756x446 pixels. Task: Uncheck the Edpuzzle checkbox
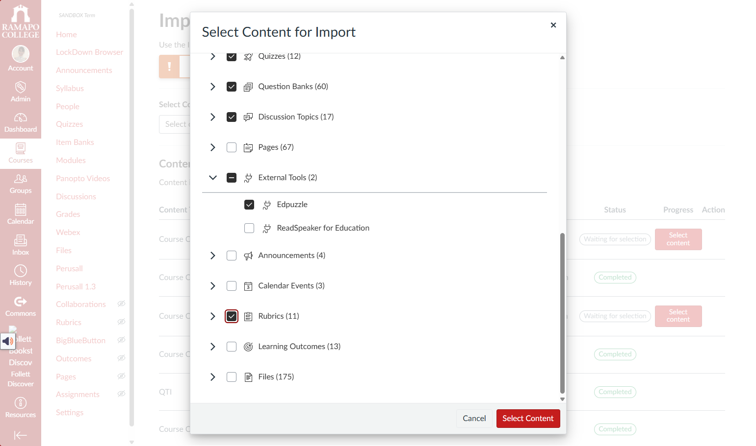[x=249, y=205]
